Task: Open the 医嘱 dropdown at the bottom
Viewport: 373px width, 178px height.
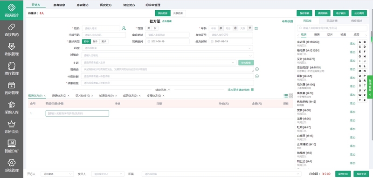Action: pyautogui.click(x=221, y=174)
